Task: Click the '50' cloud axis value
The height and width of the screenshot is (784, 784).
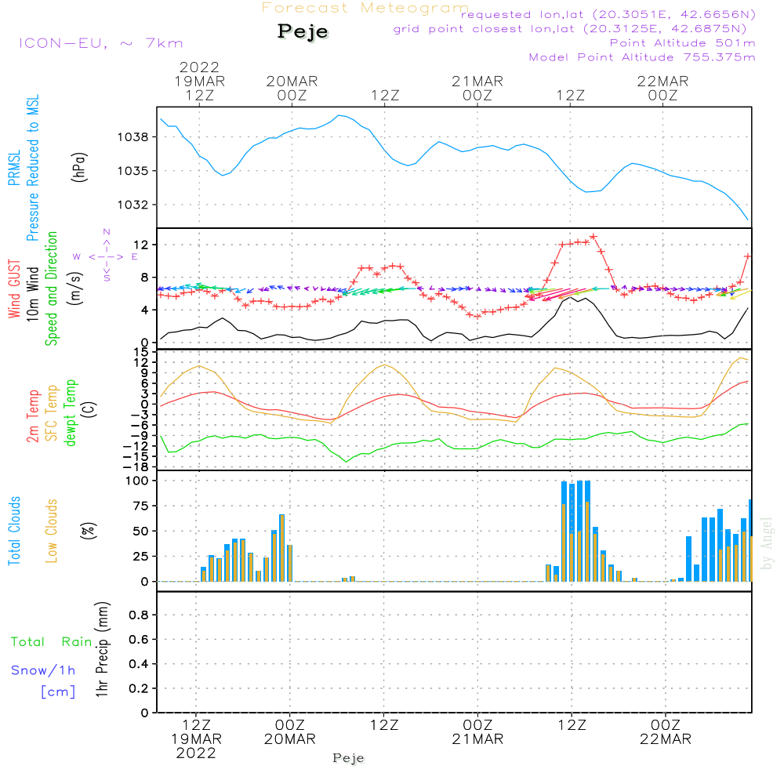Action: [141, 532]
